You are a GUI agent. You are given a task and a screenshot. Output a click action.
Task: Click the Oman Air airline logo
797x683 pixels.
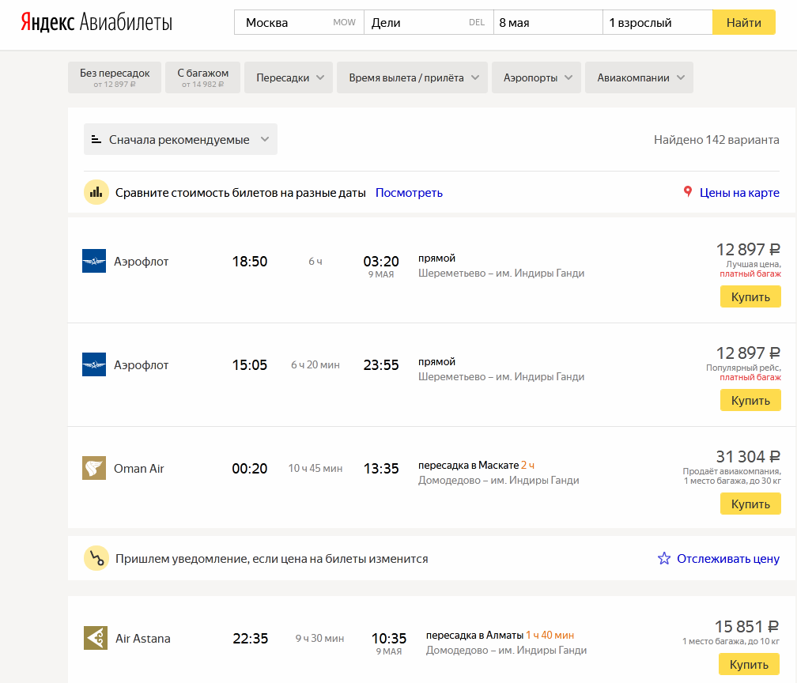pyautogui.click(x=94, y=468)
